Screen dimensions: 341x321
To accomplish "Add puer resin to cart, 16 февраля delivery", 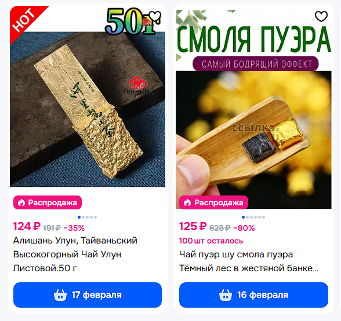I will (253, 295).
